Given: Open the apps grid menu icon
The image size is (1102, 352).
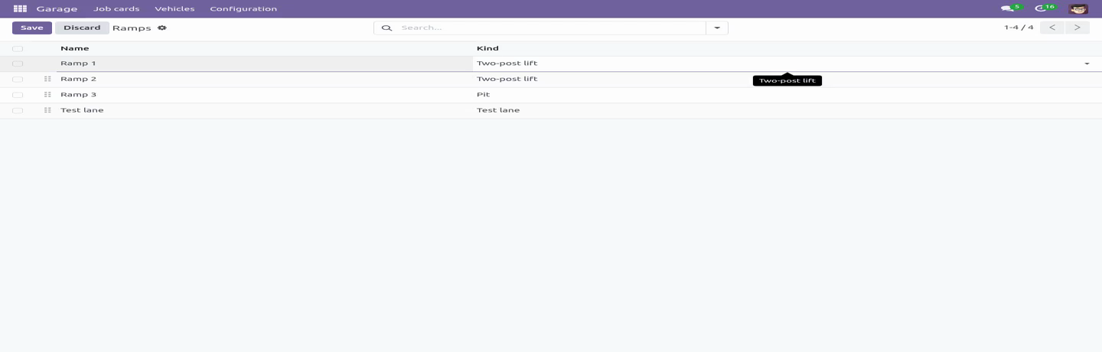Looking at the screenshot, I should pyautogui.click(x=20, y=8).
